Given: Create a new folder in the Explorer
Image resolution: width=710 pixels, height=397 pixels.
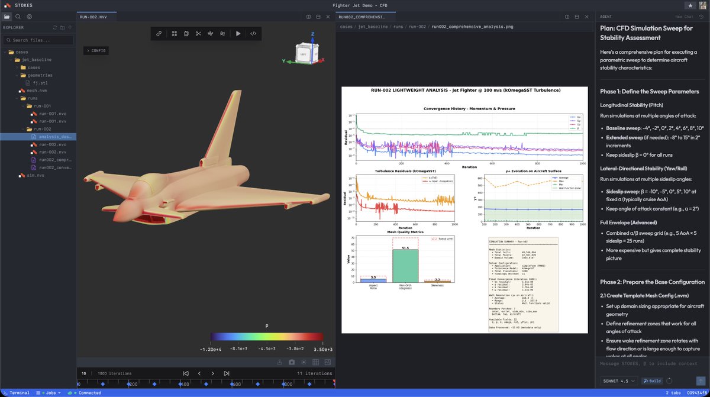Looking at the screenshot, I should [63, 27].
